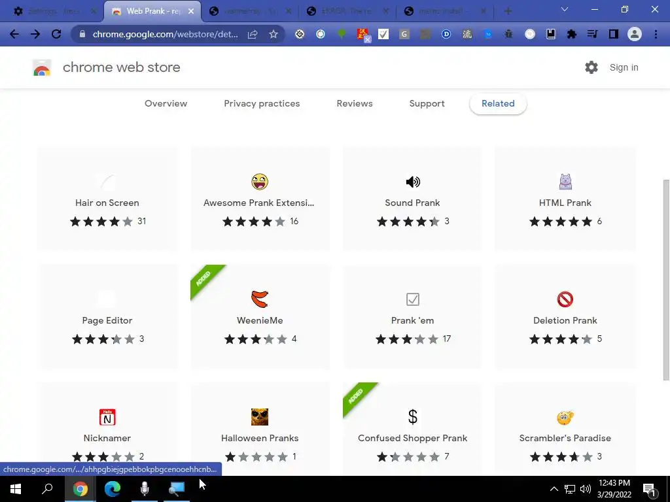Viewport: 670px width, 502px height.
Task: Open the Windows Start menu
Action: click(16, 489)
